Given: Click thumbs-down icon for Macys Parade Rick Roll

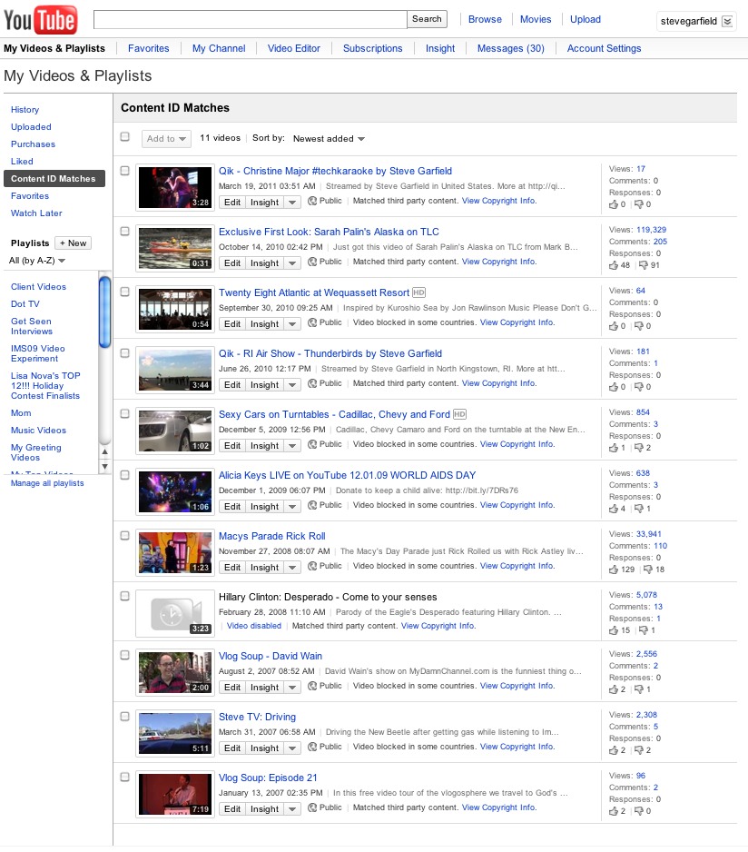Looking at the screenshot, I should (648, 570).
